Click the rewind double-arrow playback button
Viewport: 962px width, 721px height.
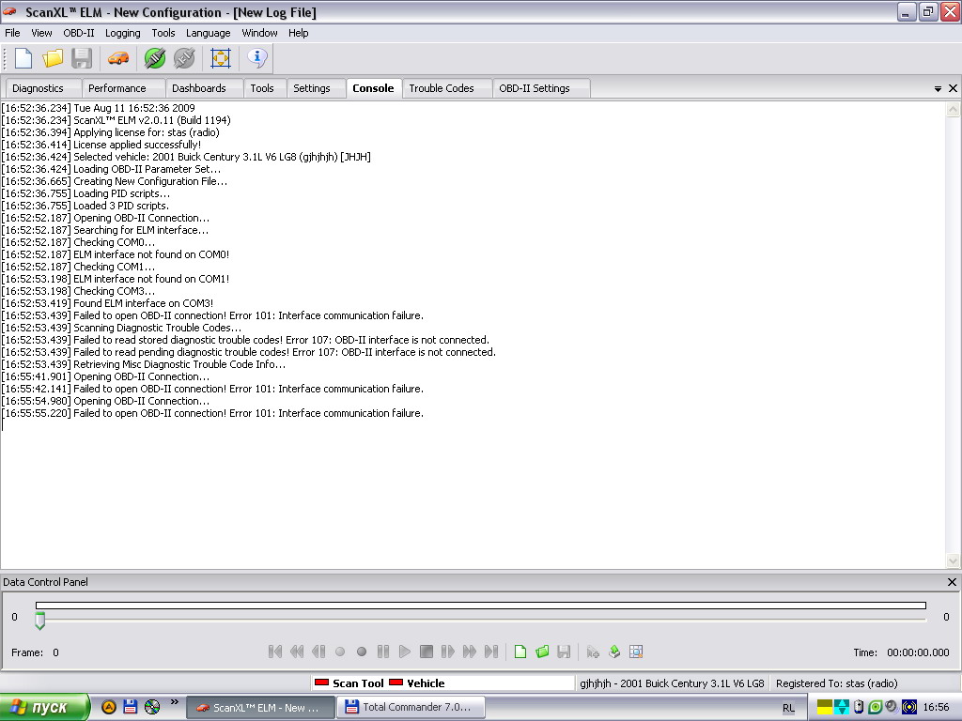tap(297, 652)
